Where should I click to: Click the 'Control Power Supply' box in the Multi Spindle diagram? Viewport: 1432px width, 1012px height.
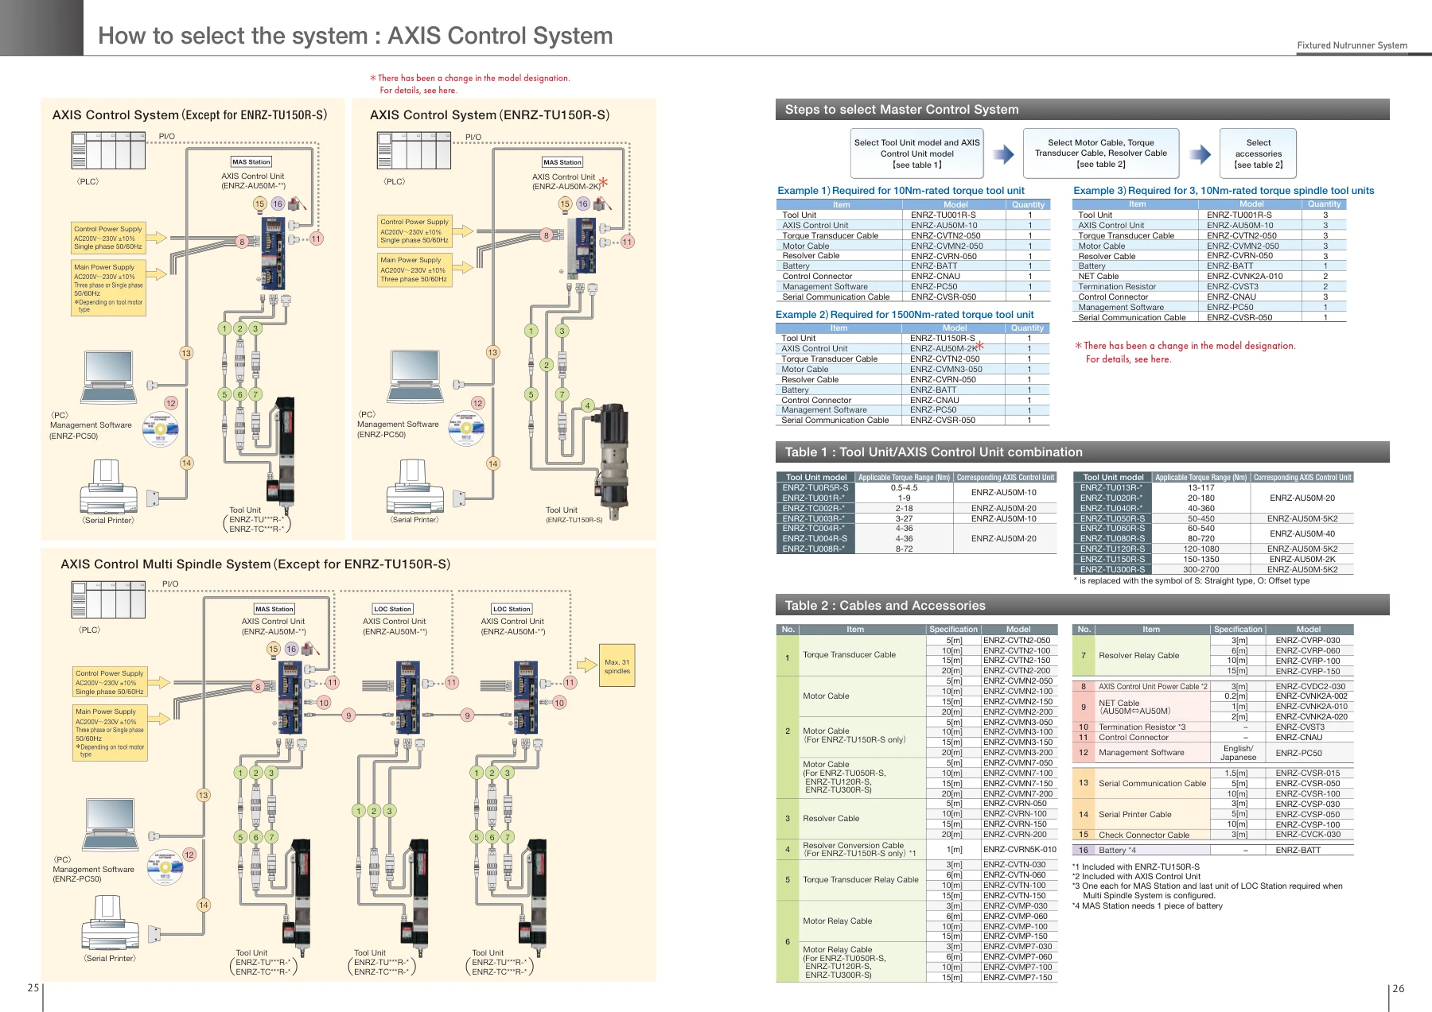[x=110, y=682]
